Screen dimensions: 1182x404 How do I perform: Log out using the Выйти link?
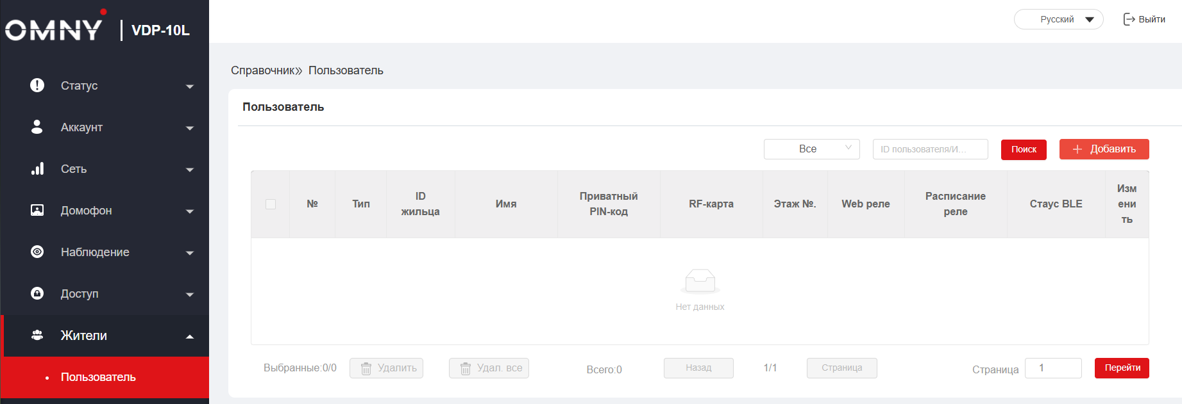[x=1145, y=19]
